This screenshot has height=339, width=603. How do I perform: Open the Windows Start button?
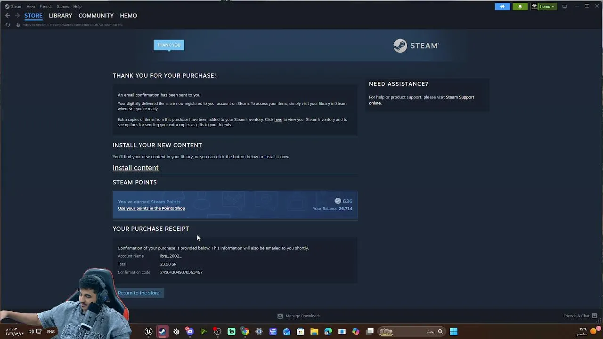click(x=454, y=332)
